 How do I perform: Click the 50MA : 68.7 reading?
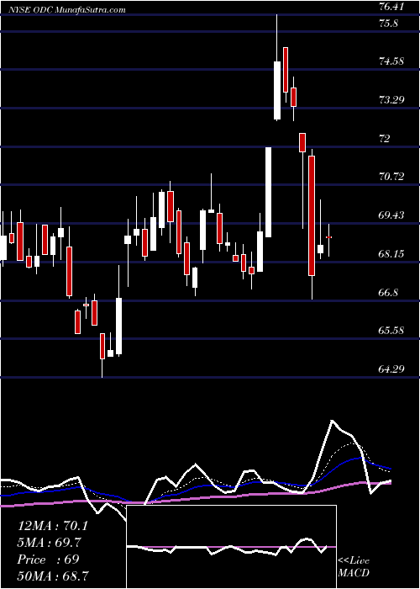click(x=53, y=576)
